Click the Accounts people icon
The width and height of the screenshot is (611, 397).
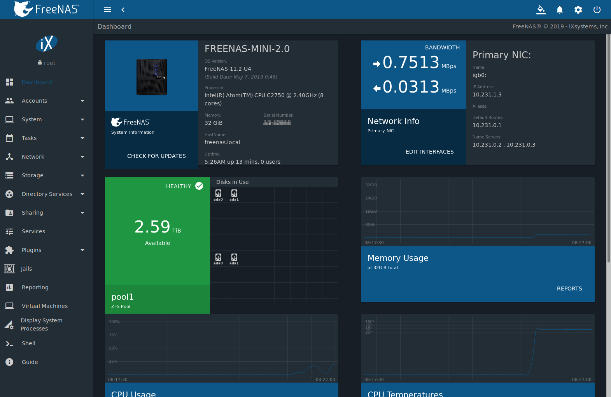9,101
